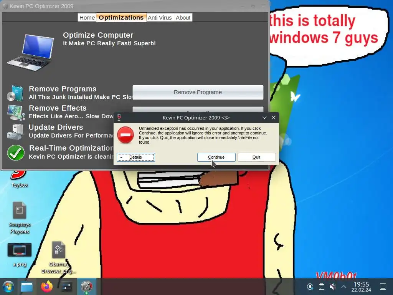Expand the Details dropdown in error dialog
The height and width of the screenshot is (295, 393).
[x=135, y=157]
